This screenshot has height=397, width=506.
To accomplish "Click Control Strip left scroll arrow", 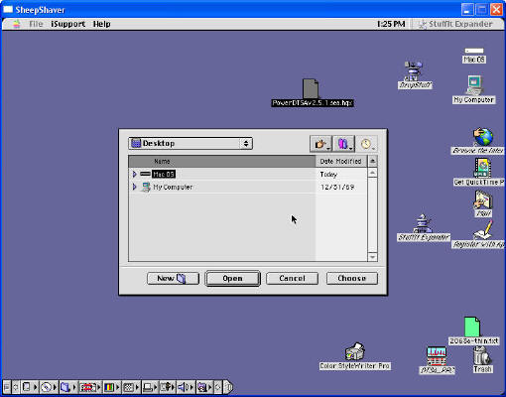I will coord(15,387).
